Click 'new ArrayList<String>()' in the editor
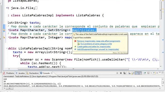 (x=50, y=52)
